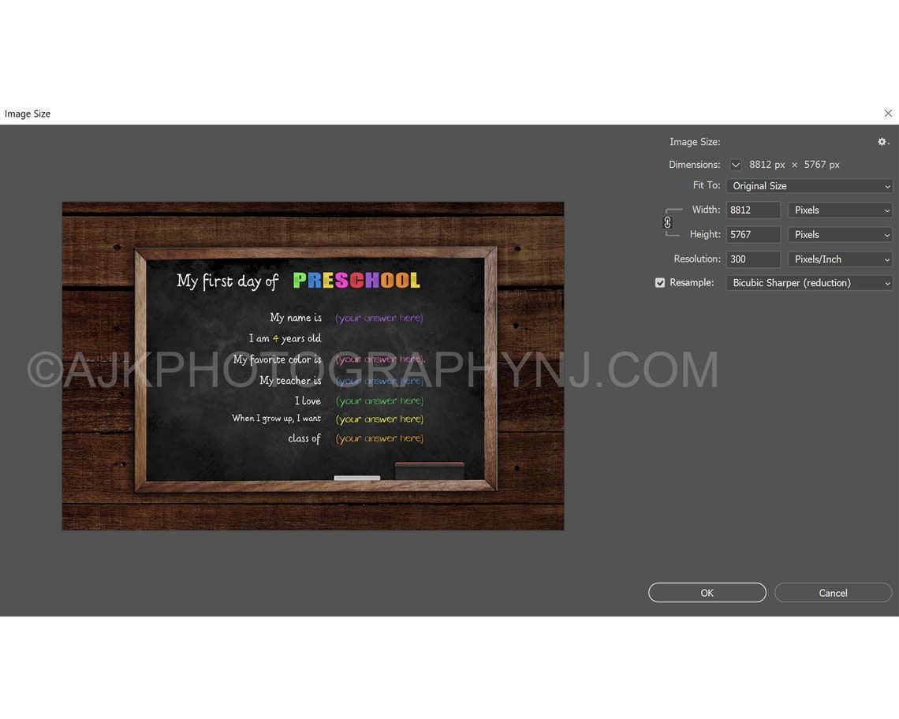Image resolution: width=899 pixels, height=719 pixels.
Task: Open the Resolution Pixels/Inch dropdown
Action: (840, 259)
